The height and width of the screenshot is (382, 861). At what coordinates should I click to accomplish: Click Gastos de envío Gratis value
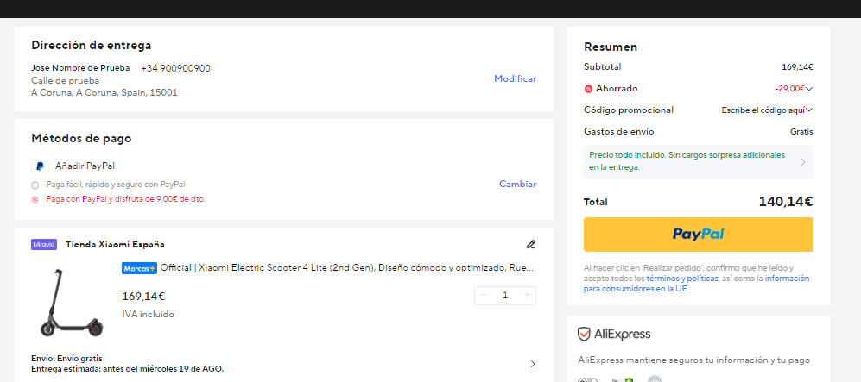pos(801,132)
